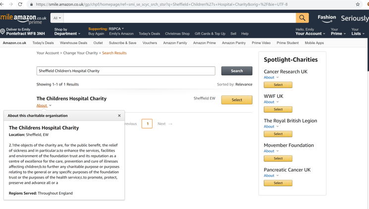This screenshot has width=369, height=209.
Task: Expand About for WWF UK
Action: click(271, 102)
